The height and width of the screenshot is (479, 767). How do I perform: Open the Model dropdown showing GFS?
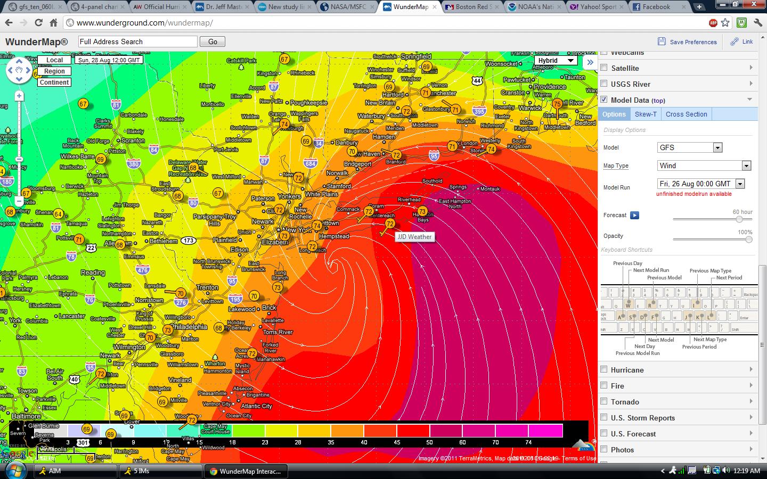(690, 147)
